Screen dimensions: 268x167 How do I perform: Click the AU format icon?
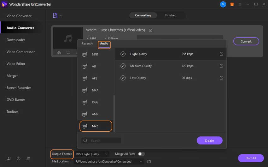click(85, 66)
